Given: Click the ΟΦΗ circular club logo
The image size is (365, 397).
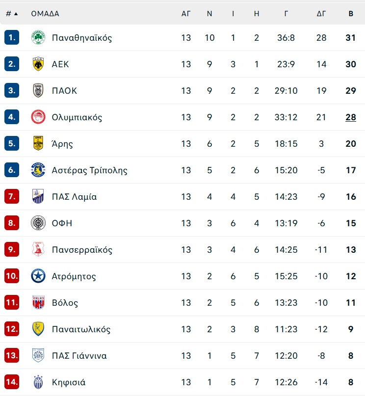Looking at the screenshot, I should pos(38,223).
